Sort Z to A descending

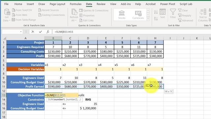[x=156, y=19]
